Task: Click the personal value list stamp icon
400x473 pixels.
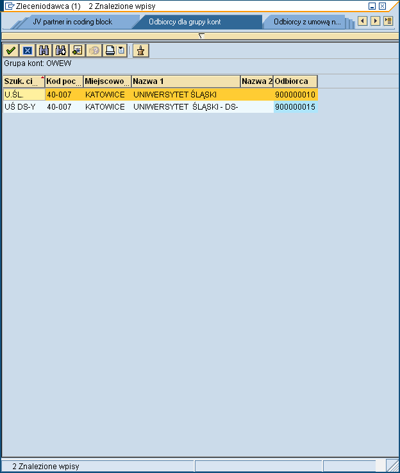Action: click(141, 51)
